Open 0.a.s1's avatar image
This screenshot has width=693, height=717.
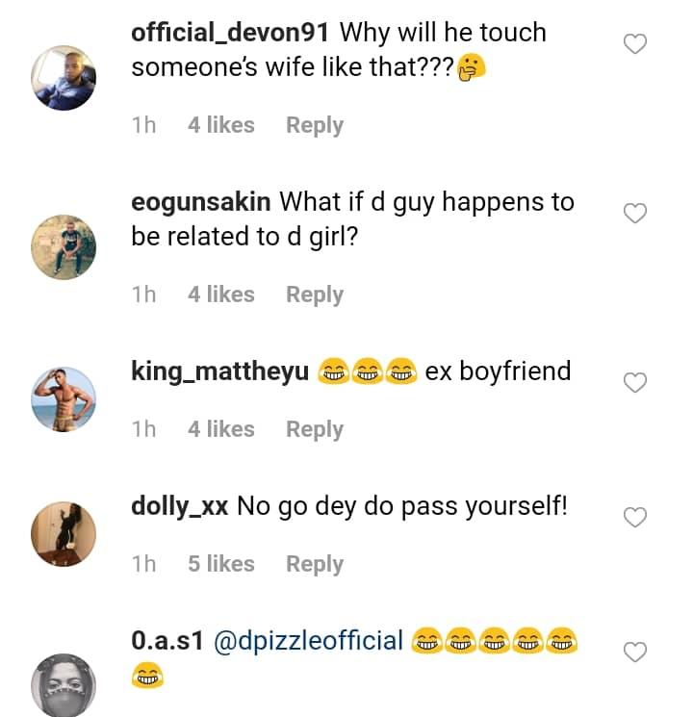[64, 685]
